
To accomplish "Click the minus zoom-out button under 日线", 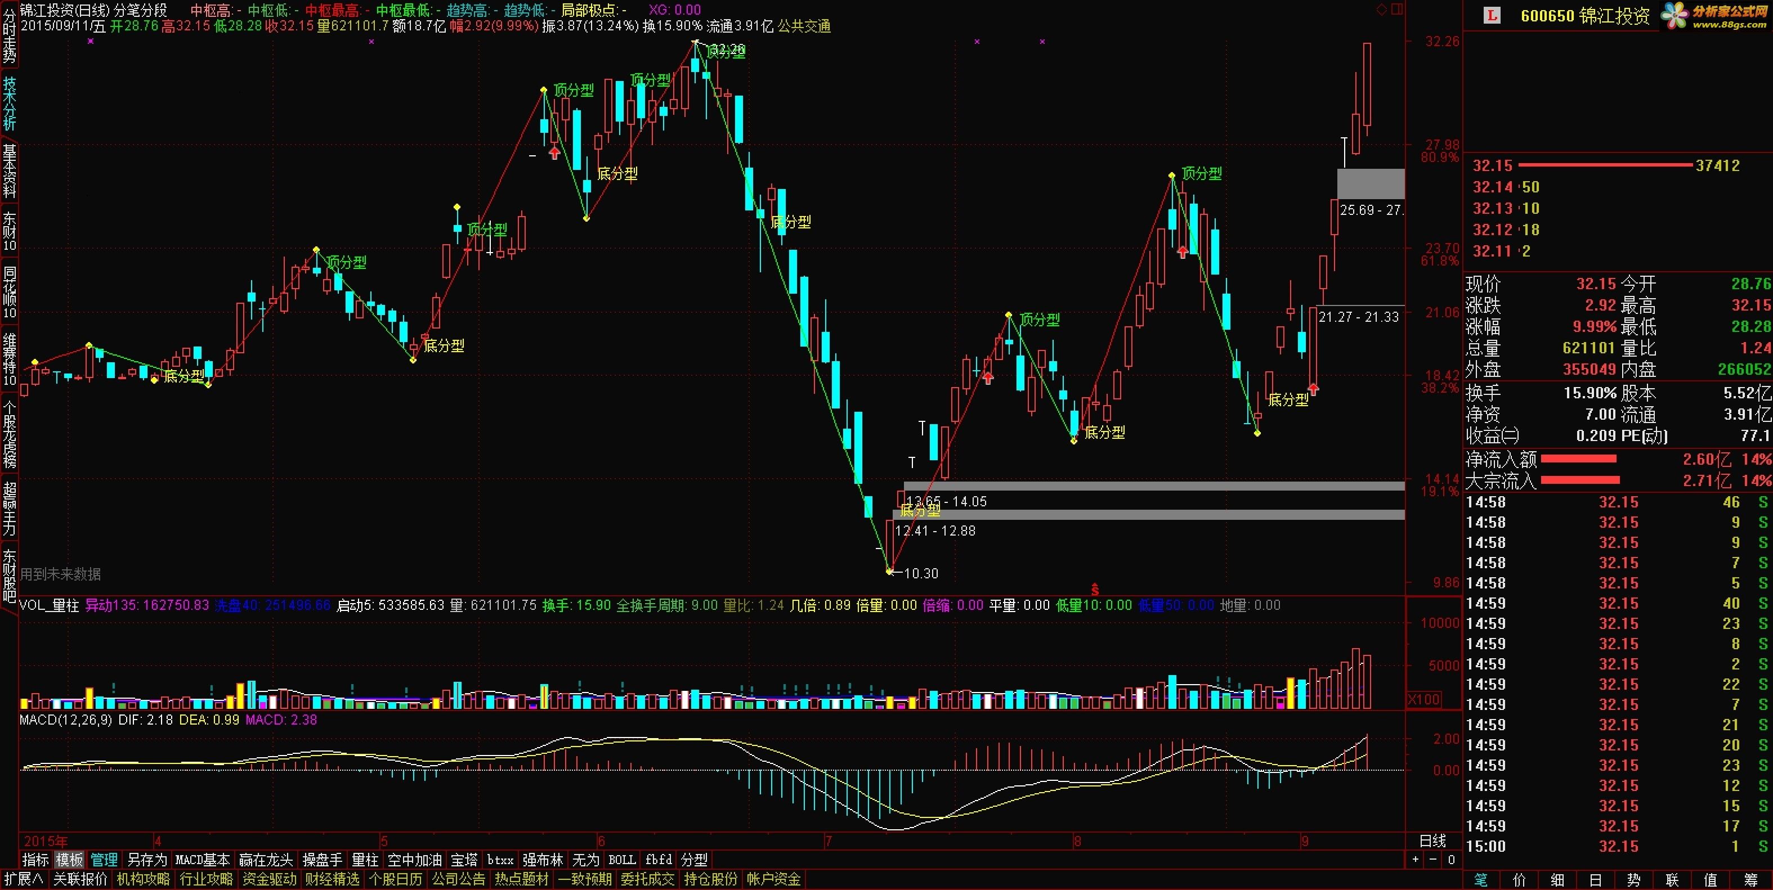I will click(1433, 860).
